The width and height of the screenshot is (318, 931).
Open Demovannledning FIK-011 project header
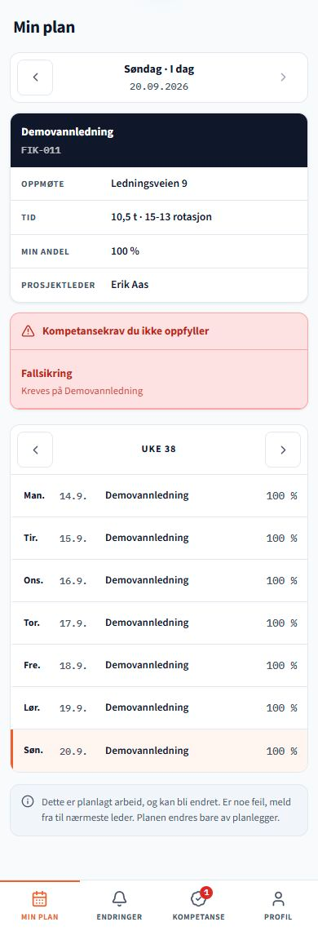pos(159,140)
